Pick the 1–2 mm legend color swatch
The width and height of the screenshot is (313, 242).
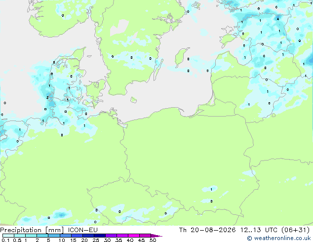31,236
